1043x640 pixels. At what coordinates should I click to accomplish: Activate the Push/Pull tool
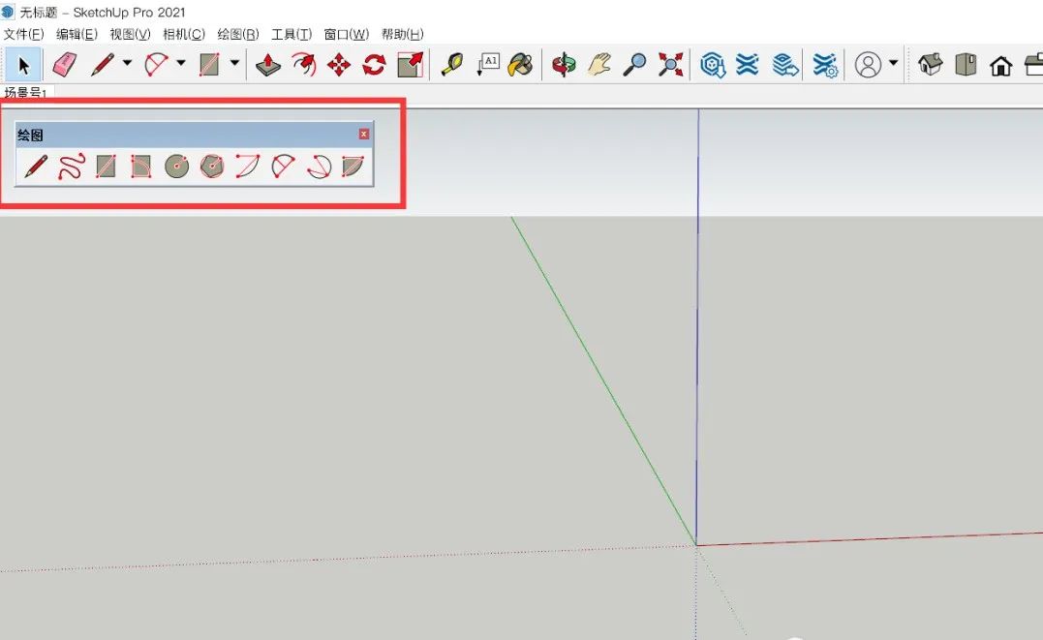pos(268,65)
